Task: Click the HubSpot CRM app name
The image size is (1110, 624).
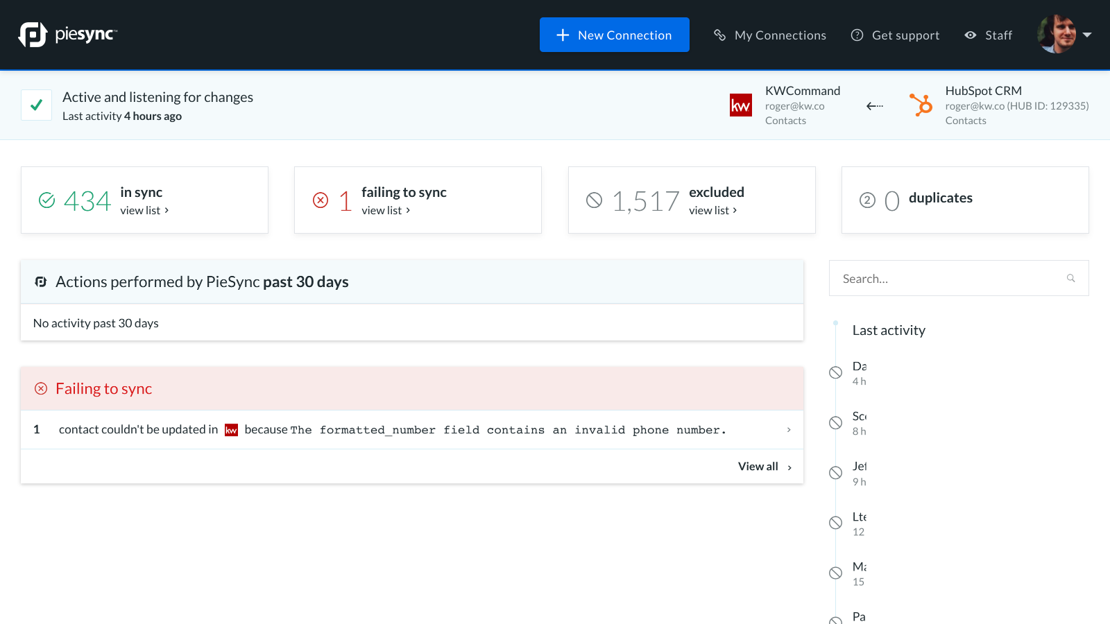Action: pos(983,91)
